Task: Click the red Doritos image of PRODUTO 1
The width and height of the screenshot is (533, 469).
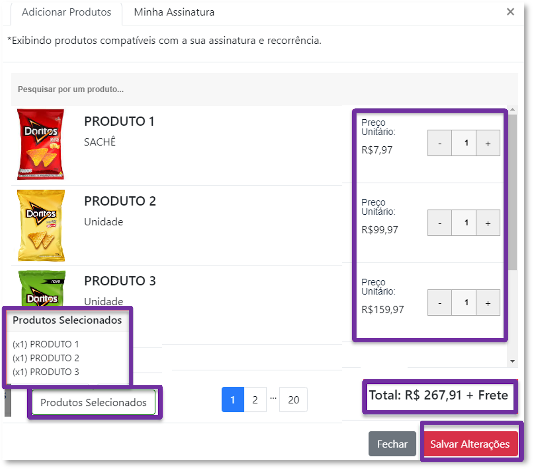Action: (x=41, y=144)
